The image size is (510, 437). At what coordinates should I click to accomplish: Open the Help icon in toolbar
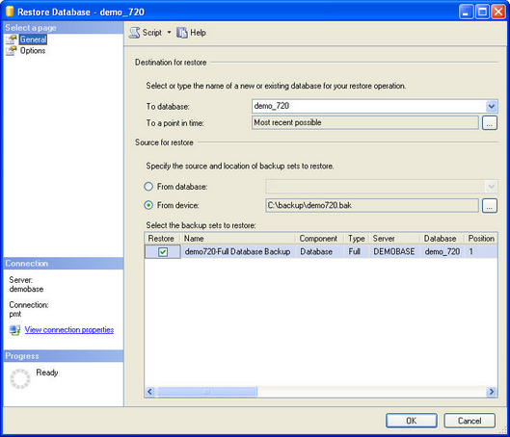(x=182, y=33)
